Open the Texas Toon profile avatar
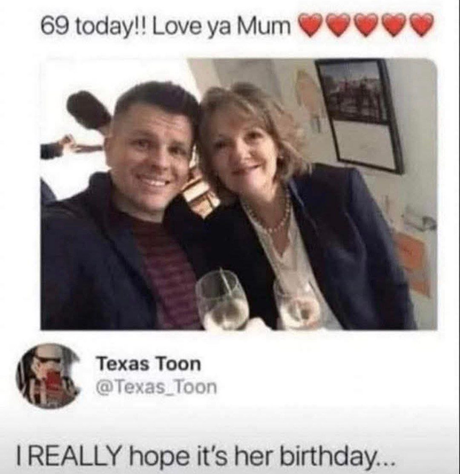Viewport: 460px width, 474px height. point(47,375)
